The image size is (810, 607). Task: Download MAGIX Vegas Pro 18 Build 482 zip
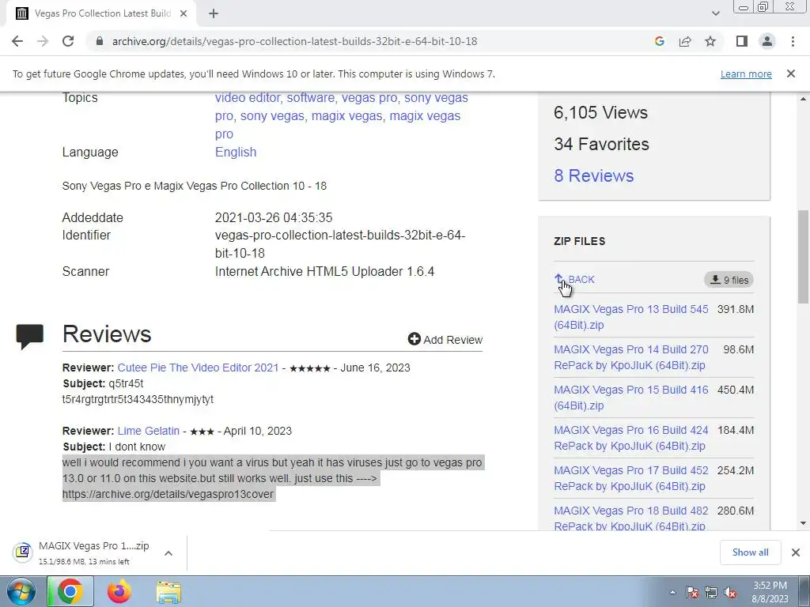point(630,518)
